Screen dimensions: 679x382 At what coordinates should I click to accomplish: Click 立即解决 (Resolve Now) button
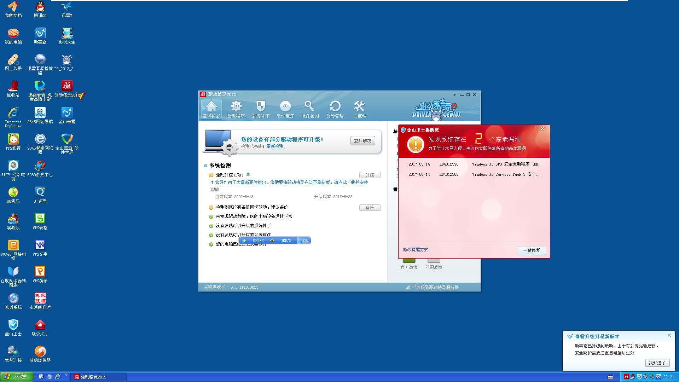(x=363, y=141)
